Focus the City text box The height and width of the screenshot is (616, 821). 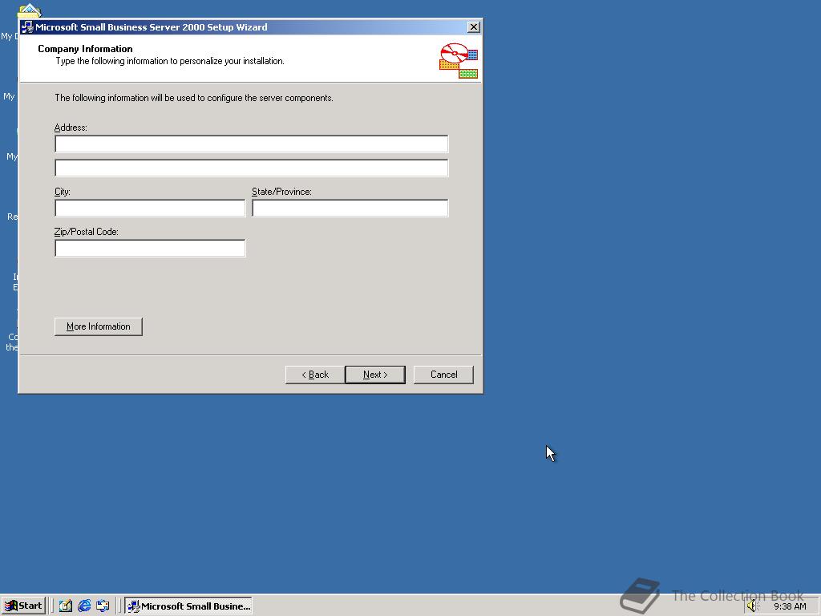150,208
